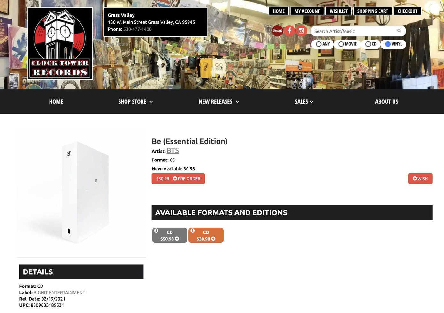Viewport: 444px width, 313px height.
Task: Open the BTS artist link
Action: (x=173, y=150)
